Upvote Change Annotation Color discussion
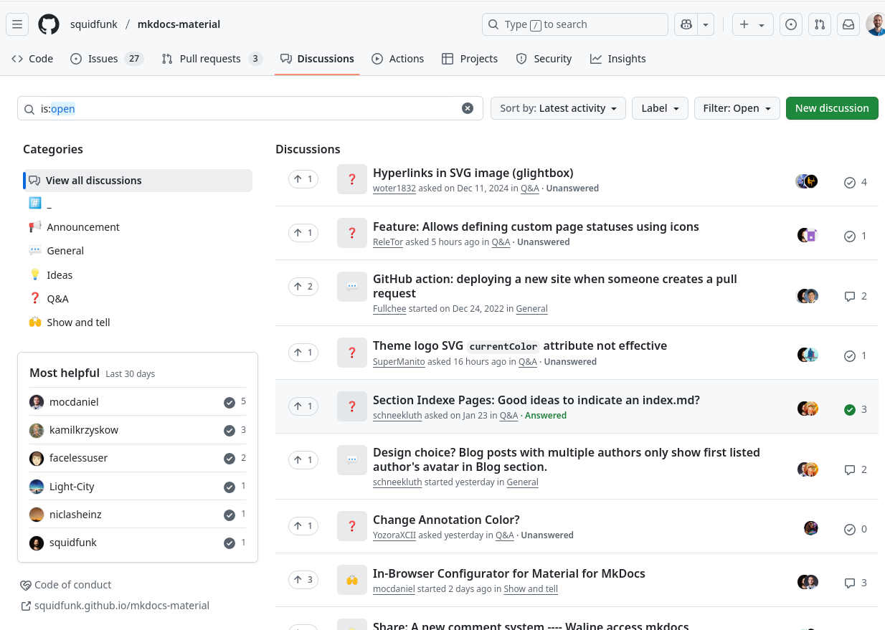 coord(303,526)
